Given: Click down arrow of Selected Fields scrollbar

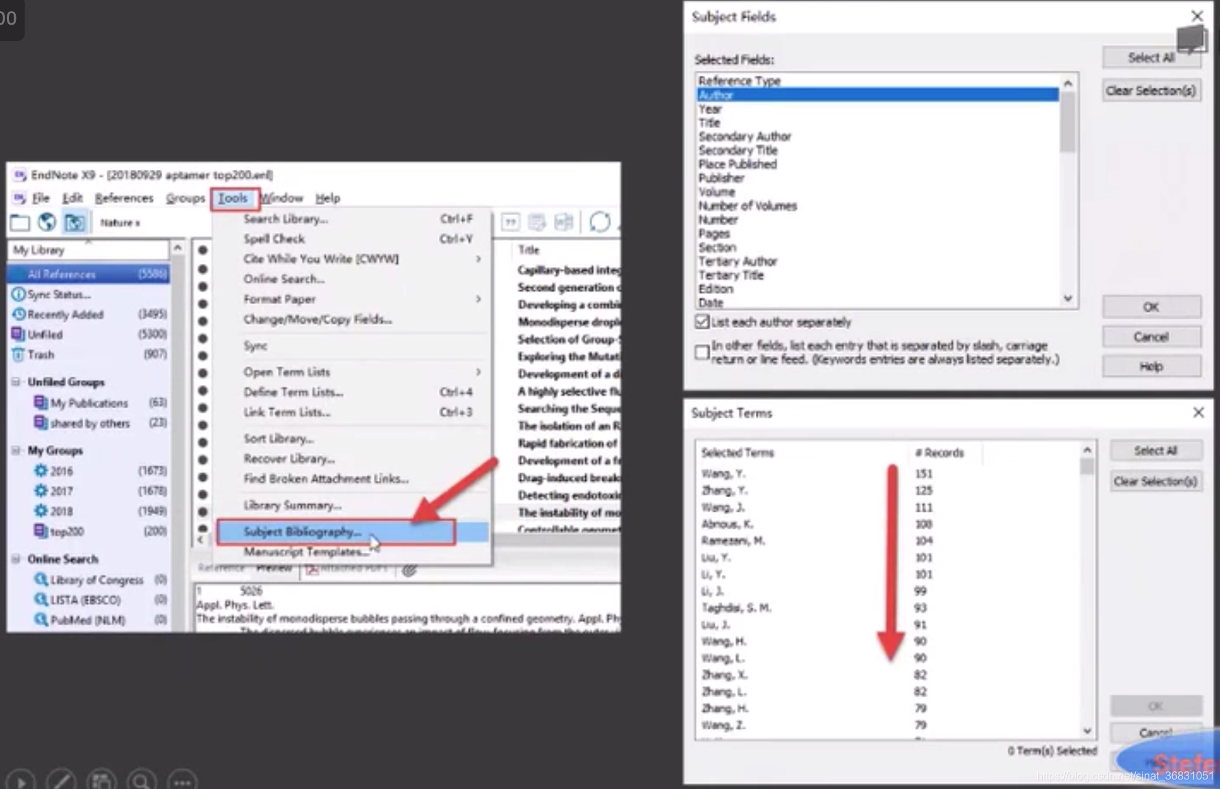Looking at the screenshot, I should tap(1067, 299).
